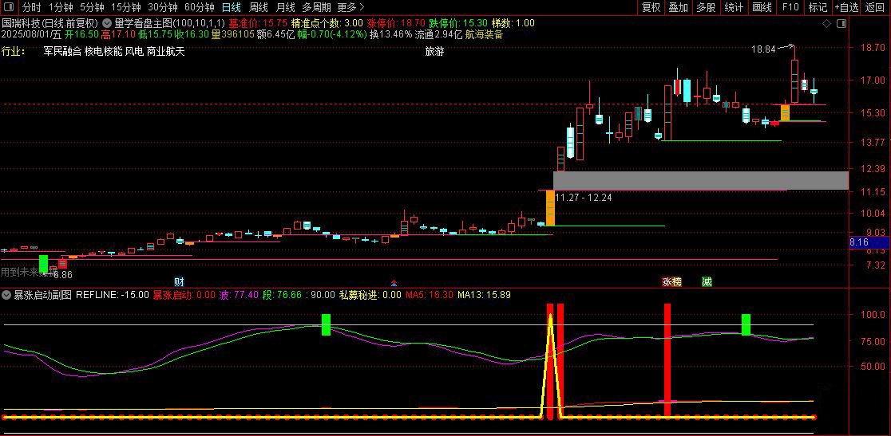Screen dimensions: 891x436
Task: Click the 复权 adjustment button
Action: (x=651, y=7)
